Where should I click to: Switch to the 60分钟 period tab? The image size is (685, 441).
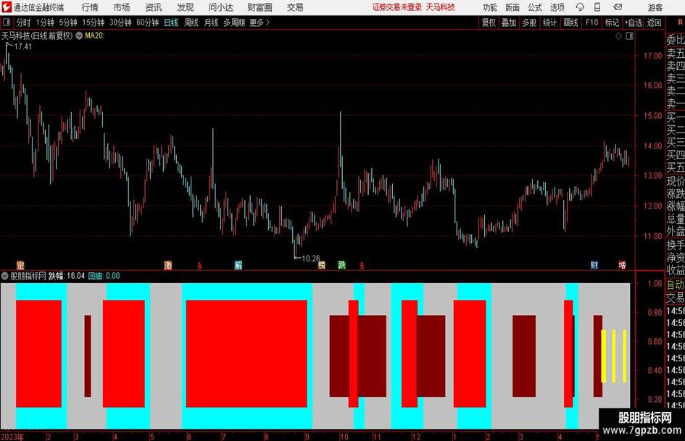pyautogui.click(x=148, y=22)
